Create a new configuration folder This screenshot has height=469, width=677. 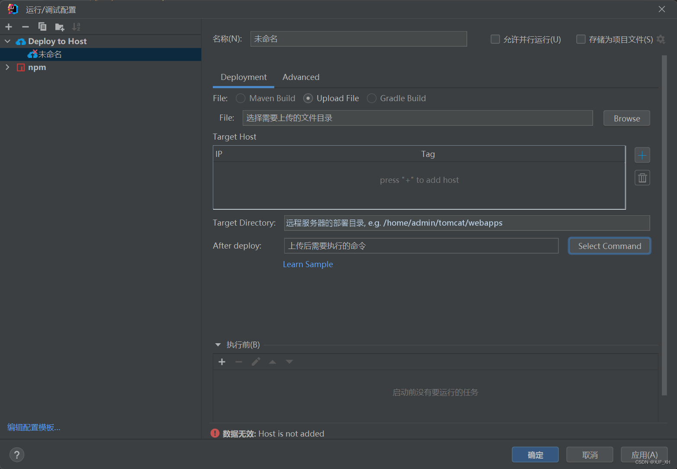pos(59,27)
